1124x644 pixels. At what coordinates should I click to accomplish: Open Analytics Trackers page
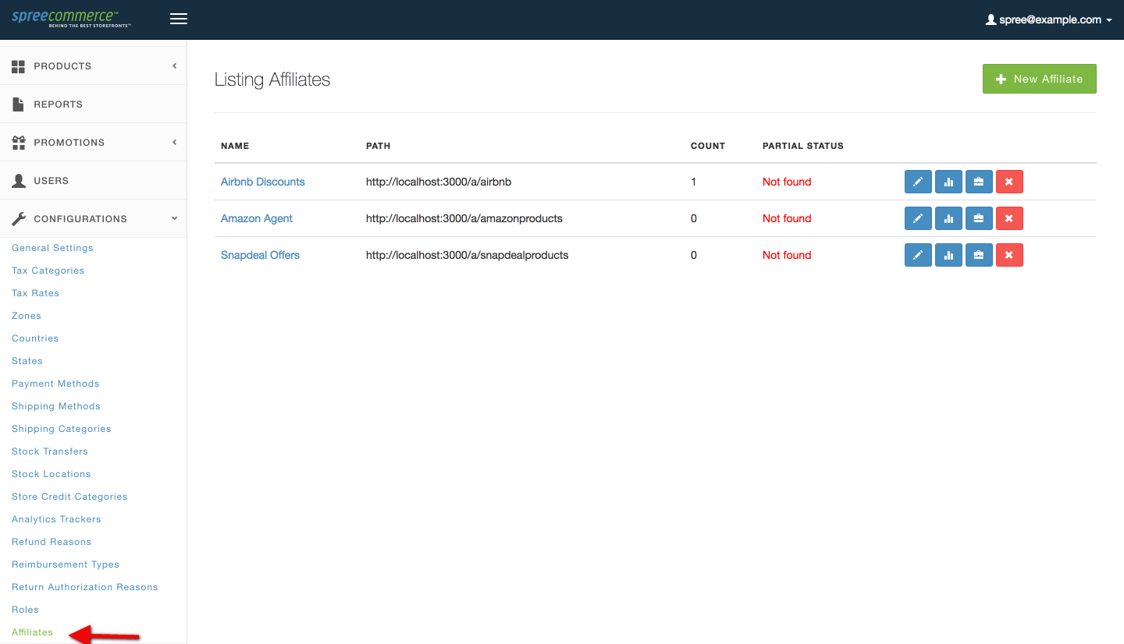point(56,519)
